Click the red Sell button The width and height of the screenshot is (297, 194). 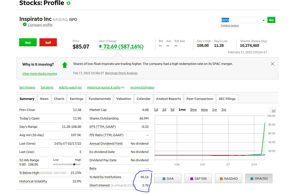(48, 43)
